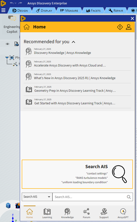Click the brain icon beside What's New entry

click(29, 77)
